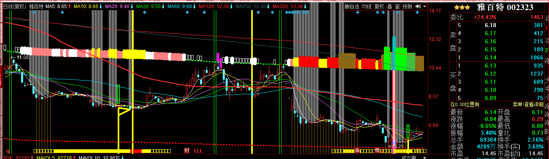549x159 pixels.
Task: Click the 卖单!查看详细 link
Action: 527,104
